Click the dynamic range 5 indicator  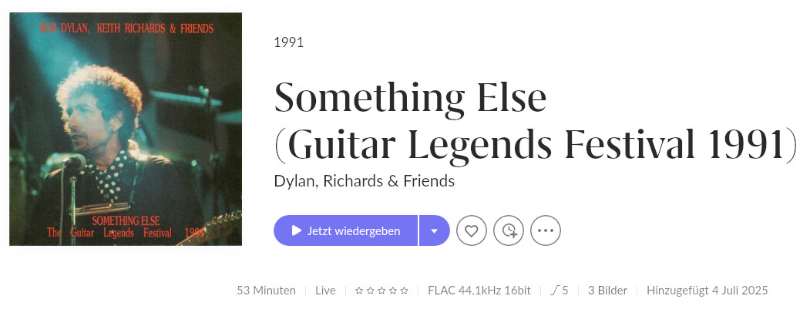560,291
